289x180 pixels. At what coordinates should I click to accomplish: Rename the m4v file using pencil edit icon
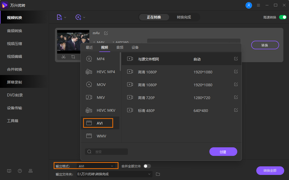click(x=106, y=33)
